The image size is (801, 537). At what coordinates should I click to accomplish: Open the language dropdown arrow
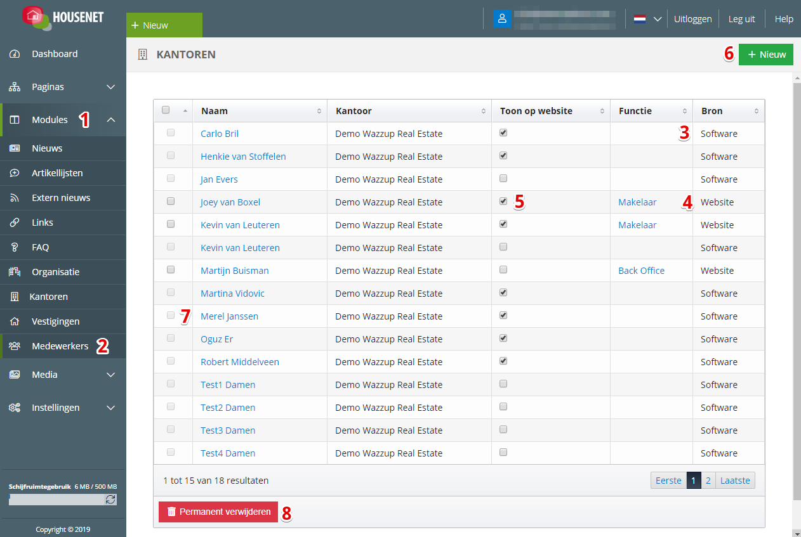click(658, 19)
